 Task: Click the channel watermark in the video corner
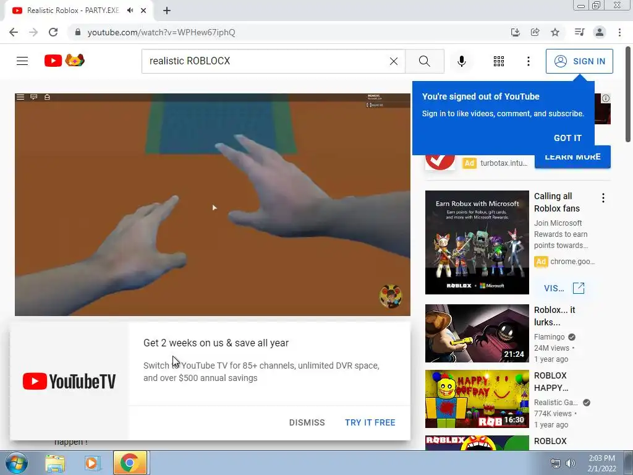(391, 296)
